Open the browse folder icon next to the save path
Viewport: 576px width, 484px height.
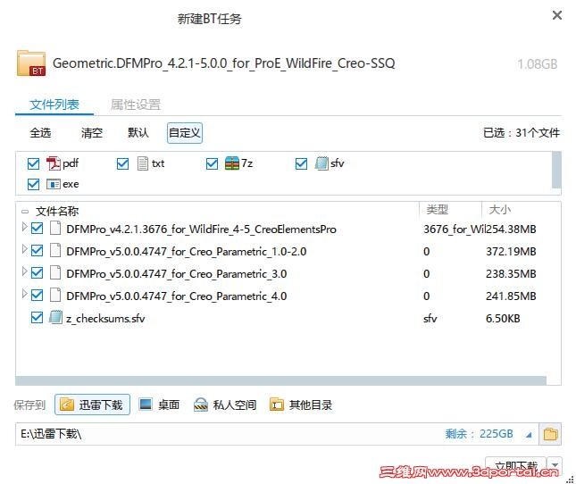pos(550,434)
